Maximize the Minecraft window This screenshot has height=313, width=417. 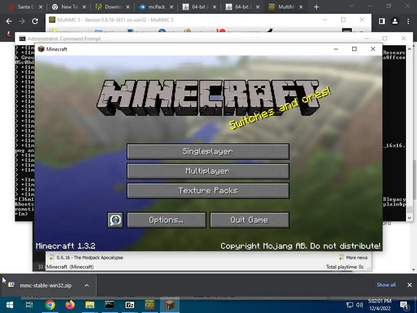354,49
